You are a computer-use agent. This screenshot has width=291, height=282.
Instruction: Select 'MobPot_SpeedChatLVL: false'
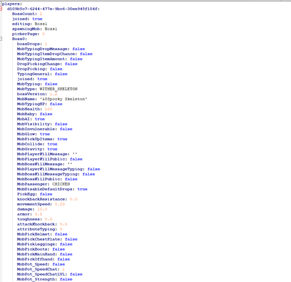(49, 274)
